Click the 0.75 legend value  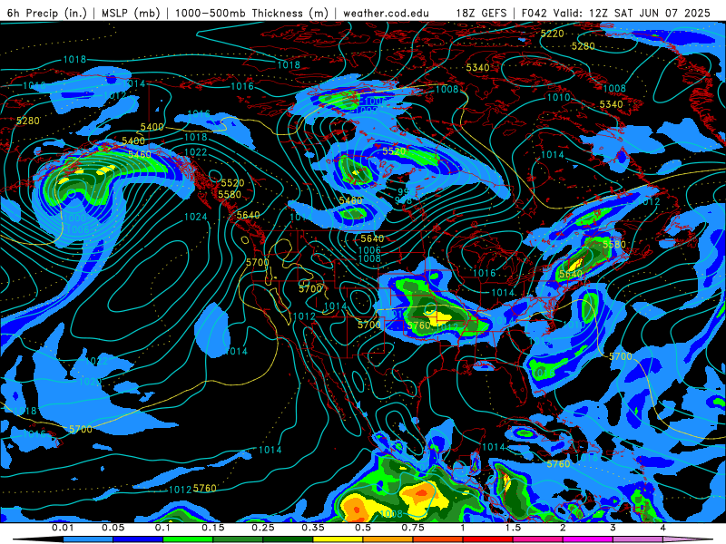click(x=413, y=528)
